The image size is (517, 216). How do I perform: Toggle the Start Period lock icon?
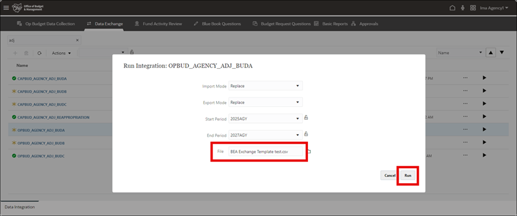(306, 117)
